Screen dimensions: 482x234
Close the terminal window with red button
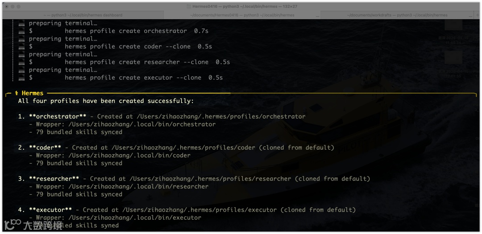[x=7, y=6]
